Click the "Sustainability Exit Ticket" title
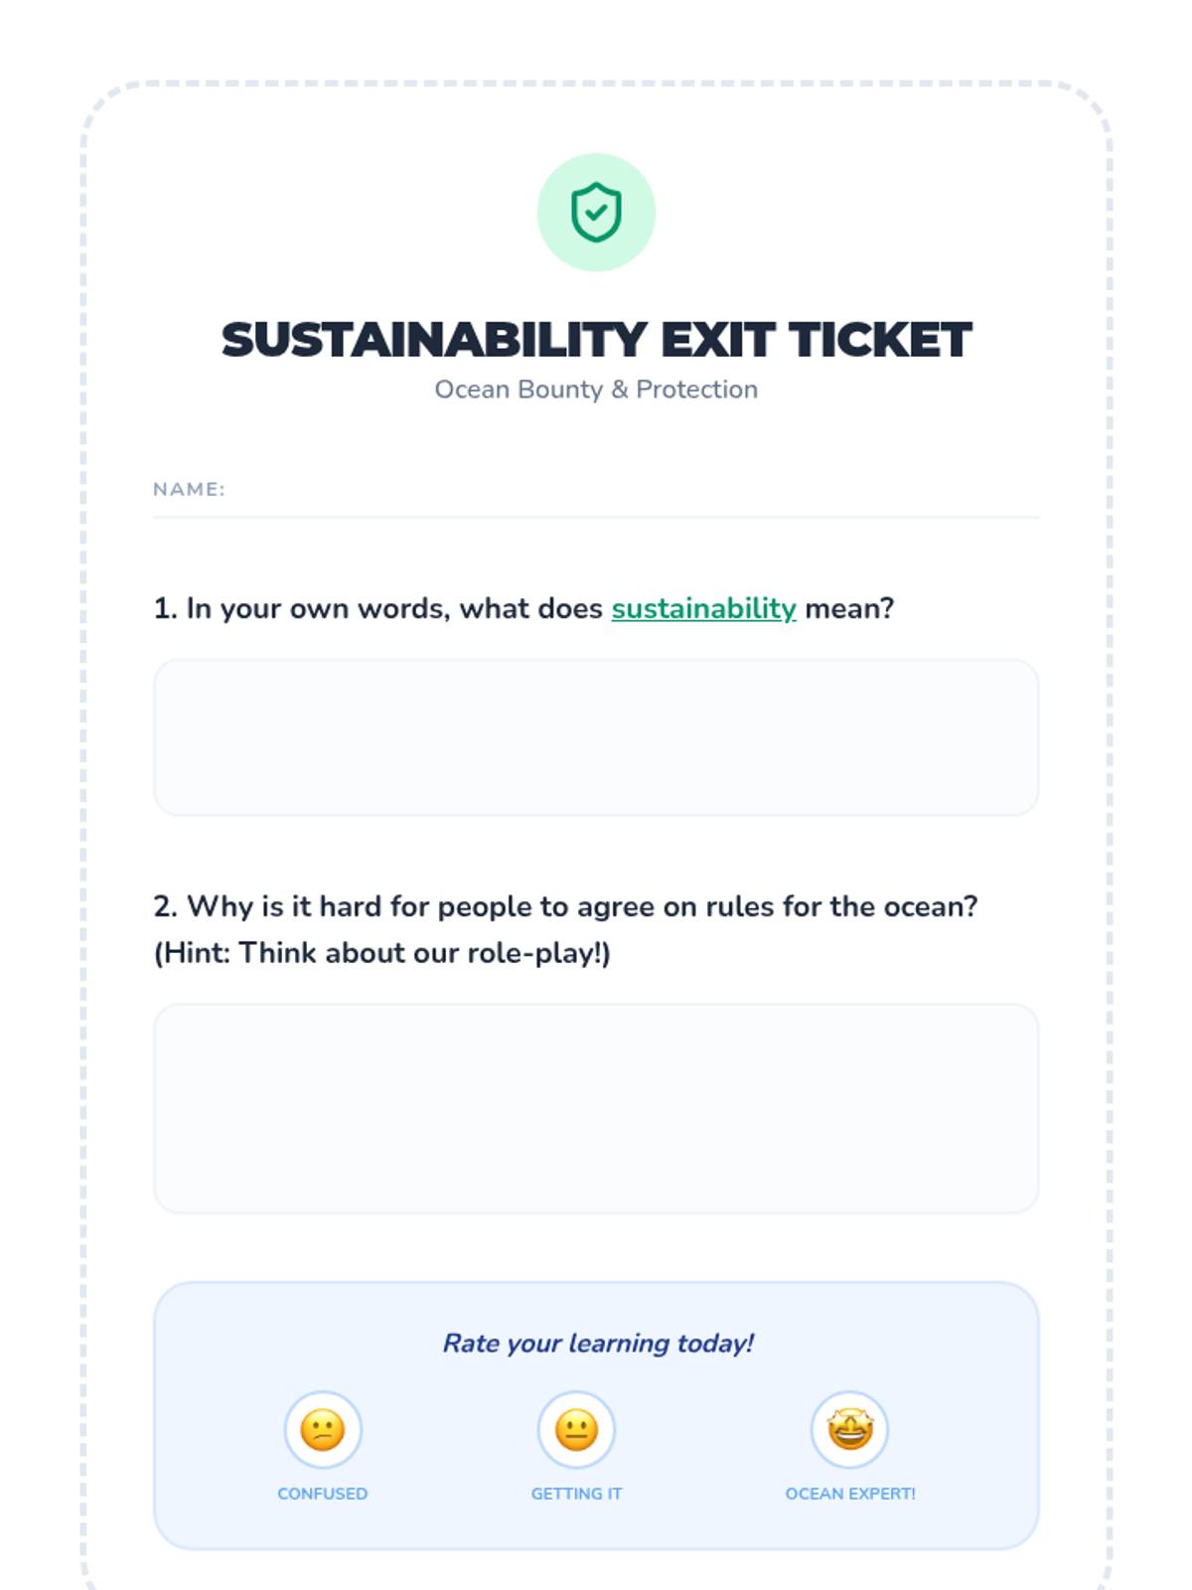Screen dimensions: 1192x1590 point(596,340)
